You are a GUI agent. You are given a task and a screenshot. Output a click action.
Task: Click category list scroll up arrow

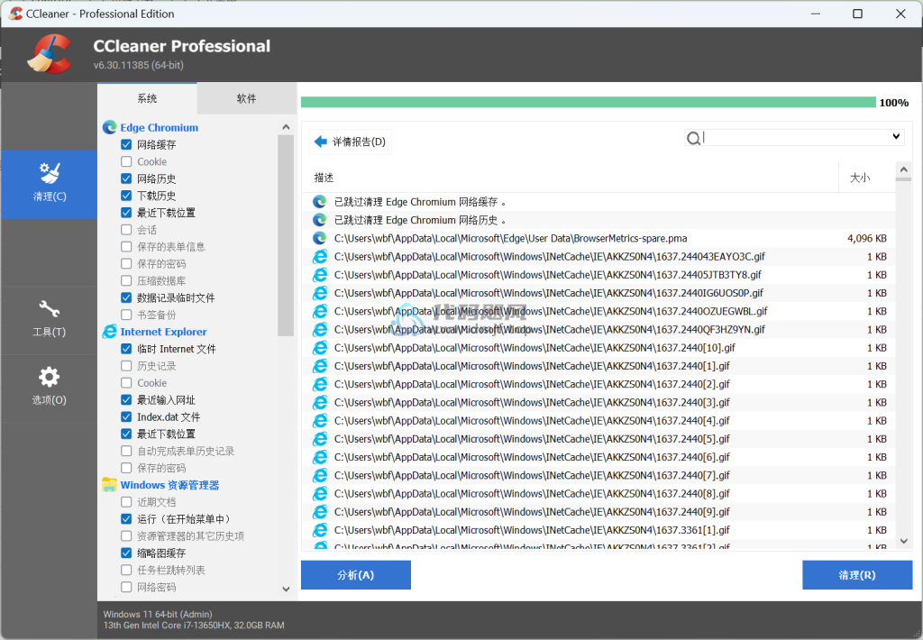286,127
